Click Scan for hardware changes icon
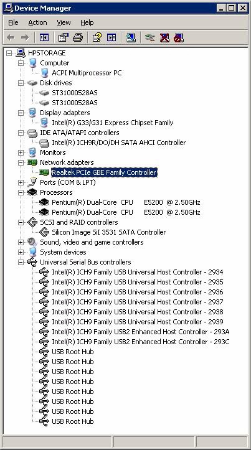 pos(131,37)
